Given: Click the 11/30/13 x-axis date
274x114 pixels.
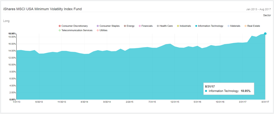Looking at the screenshot, I should click(62, 102).
